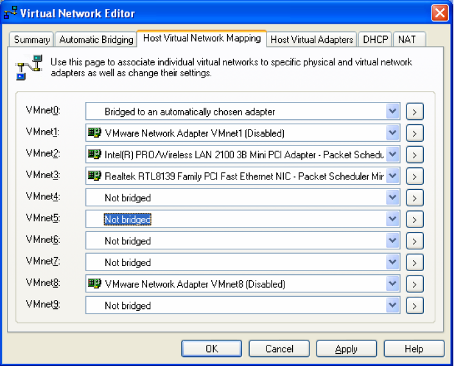
Task: Expand the VMnet6 Not bridged dropdown
Action: click(392, 240)
